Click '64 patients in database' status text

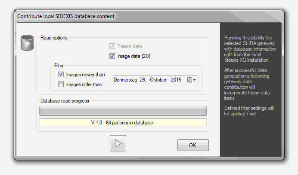(x=130, y=123)
